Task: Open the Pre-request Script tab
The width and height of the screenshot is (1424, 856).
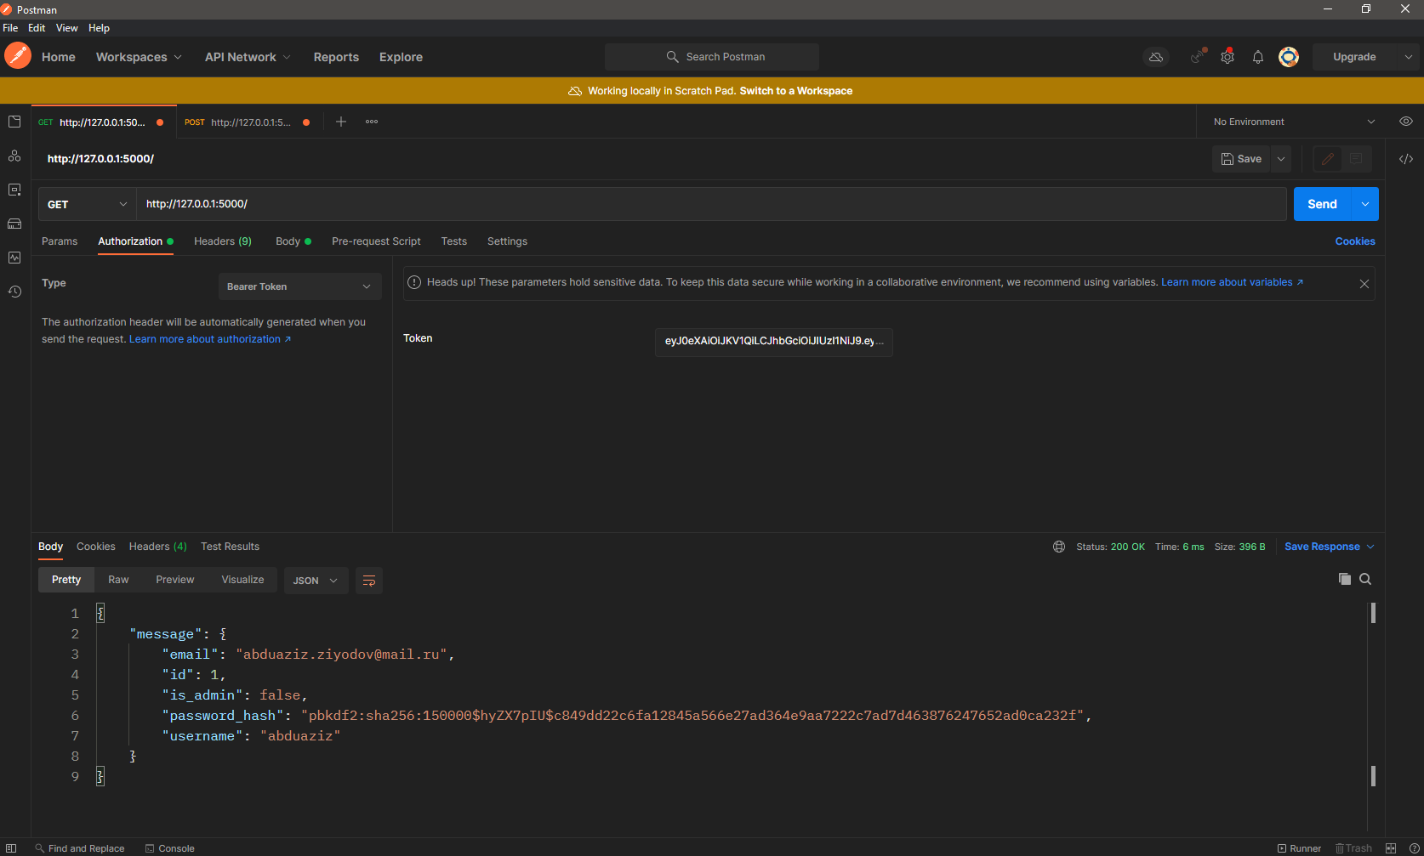Action: pyautogui.click(x=376, y=241)
